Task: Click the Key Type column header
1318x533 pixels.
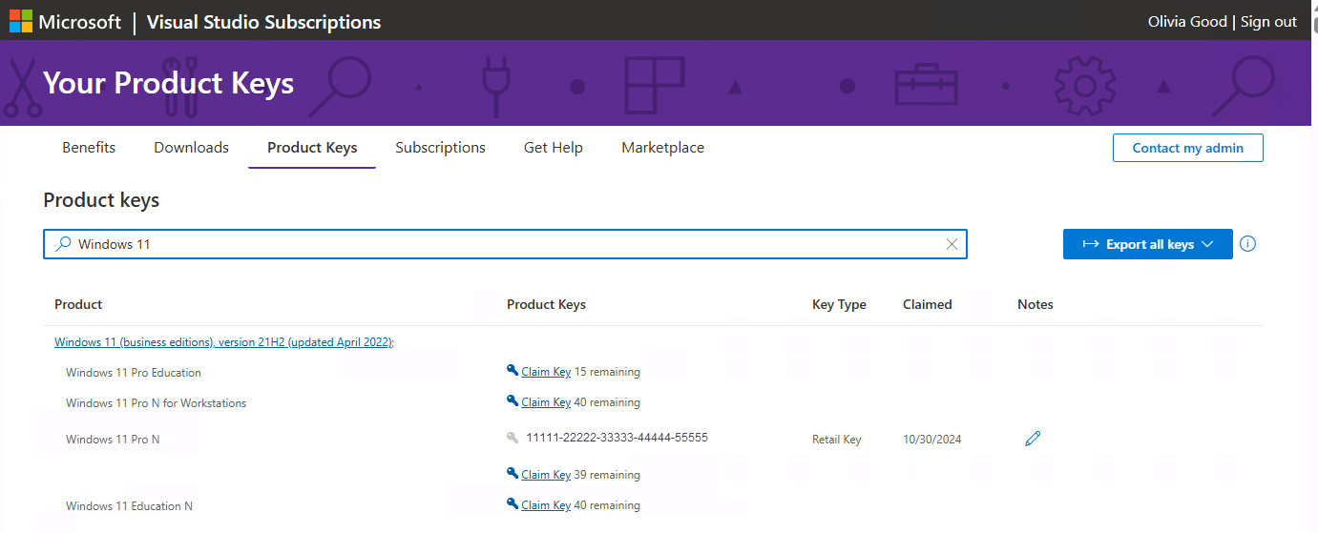Action: tap(839, 304)
